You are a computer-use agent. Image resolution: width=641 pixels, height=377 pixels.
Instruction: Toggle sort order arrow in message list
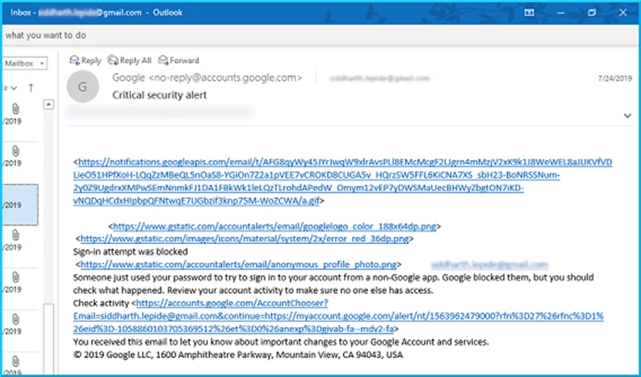(x=31, y=87)
